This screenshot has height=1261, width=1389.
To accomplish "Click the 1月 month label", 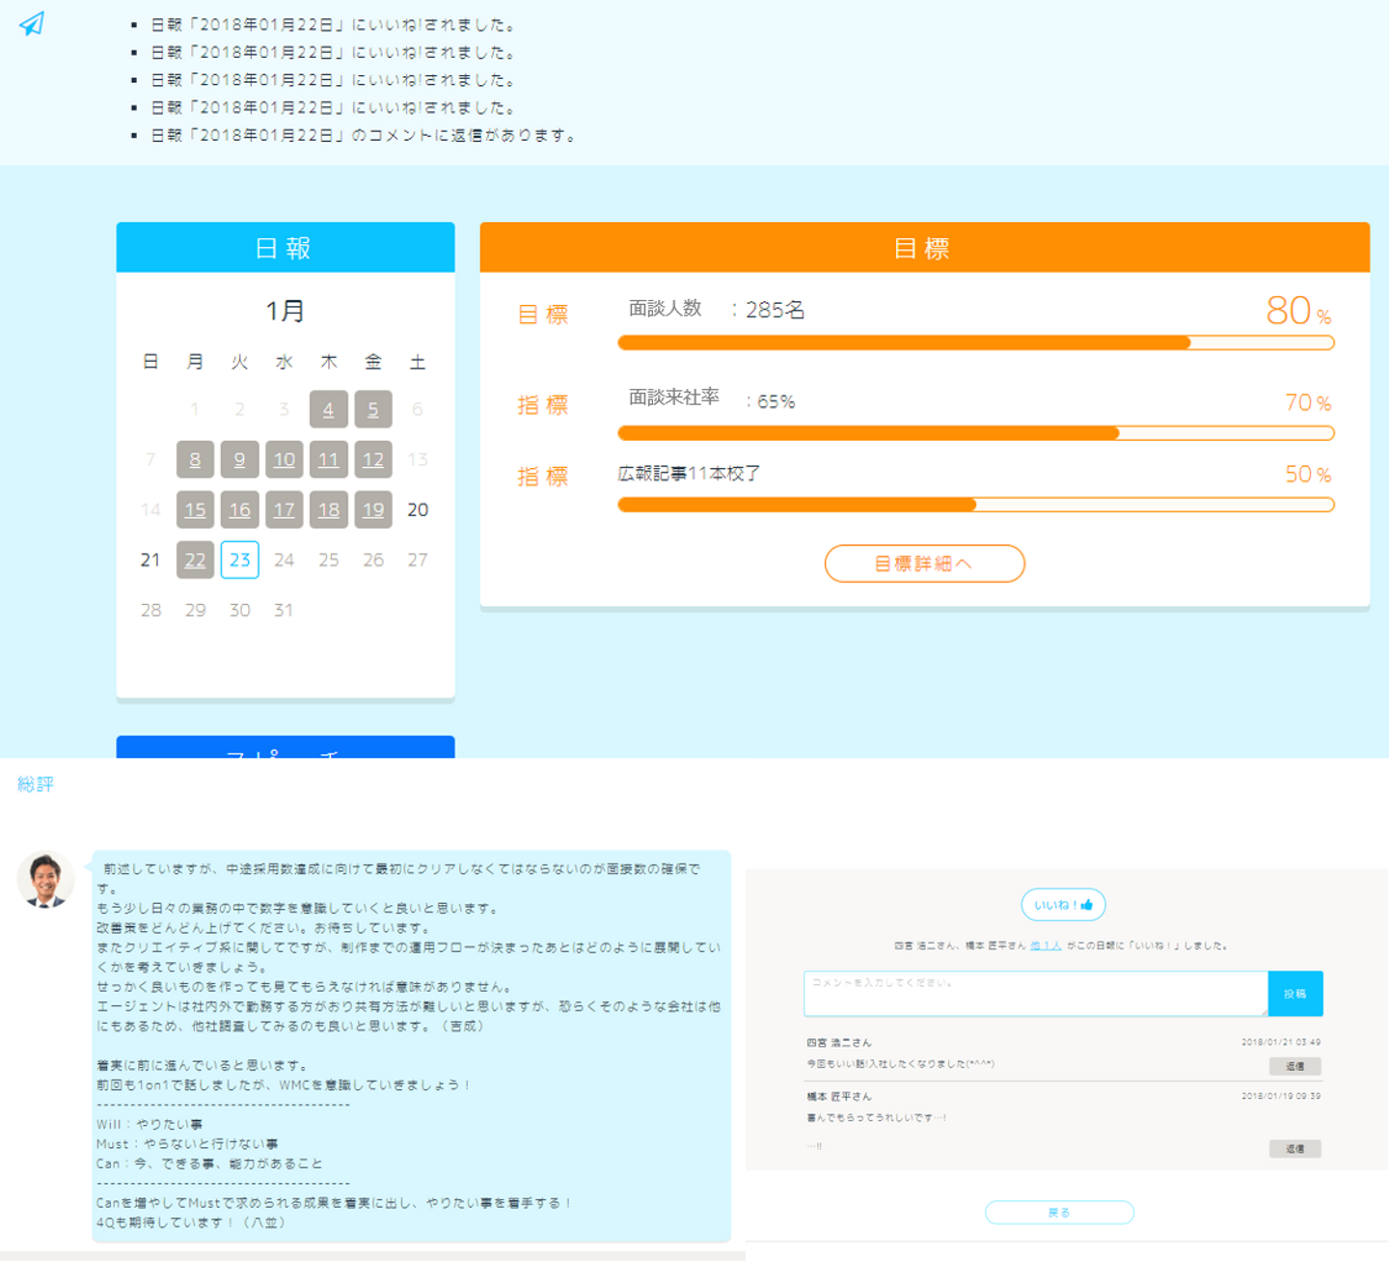I will [x=286, y=311].
